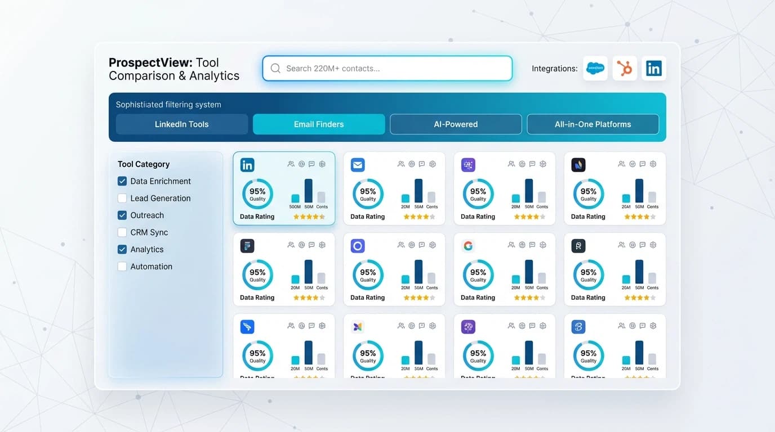This screenshot has width=775, height=432.
Task: Select the mention icon on the LinkedIn card
Action: (x=301, y=164)
